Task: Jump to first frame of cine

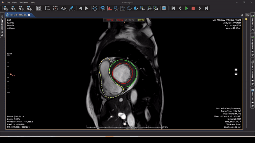Action: (x=173, y=8)
